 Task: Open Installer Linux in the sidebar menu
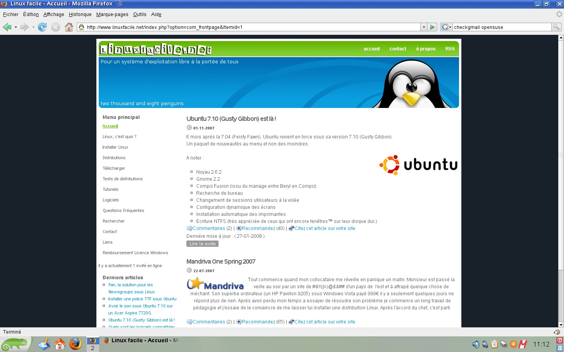coord(116,147)
